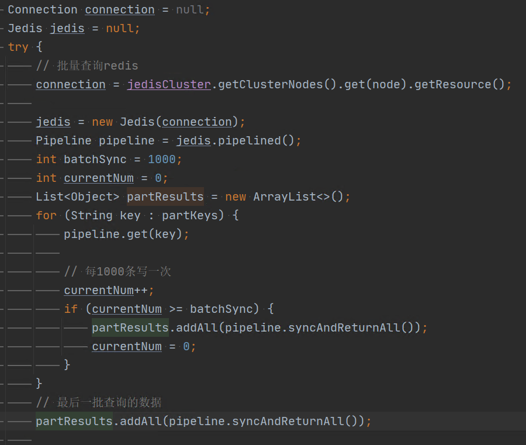The width and height of the screenshot is (526, 445).
Task: Click 'batchSync' inside the if condition
Action: [222, 309]
